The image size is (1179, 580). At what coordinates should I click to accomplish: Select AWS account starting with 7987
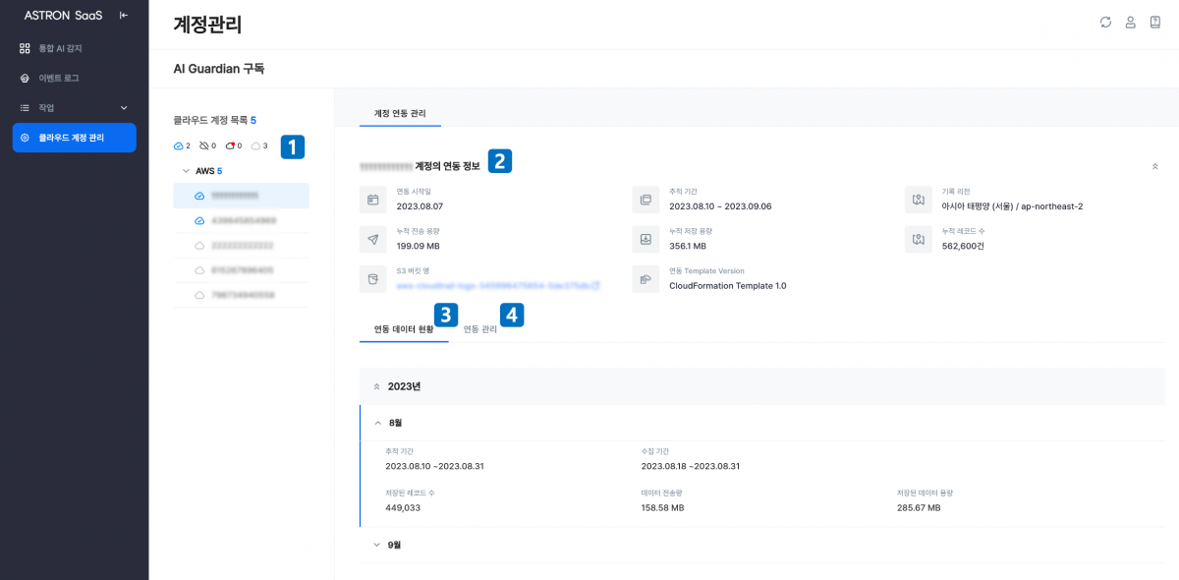pyautogui.click(x=241, y=295)
